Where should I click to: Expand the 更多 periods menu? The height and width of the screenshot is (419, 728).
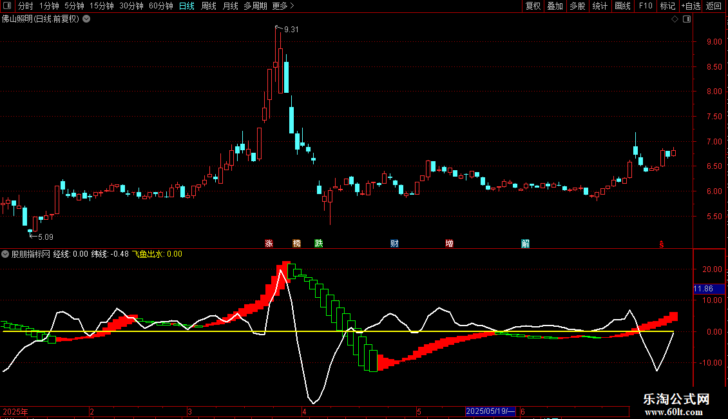tap(283, 6)
